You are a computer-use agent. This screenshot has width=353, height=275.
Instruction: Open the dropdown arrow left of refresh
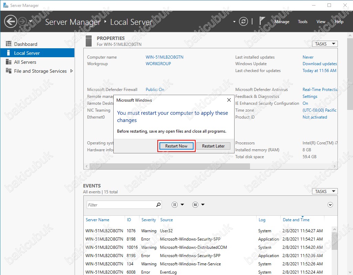tap(234, 22)
